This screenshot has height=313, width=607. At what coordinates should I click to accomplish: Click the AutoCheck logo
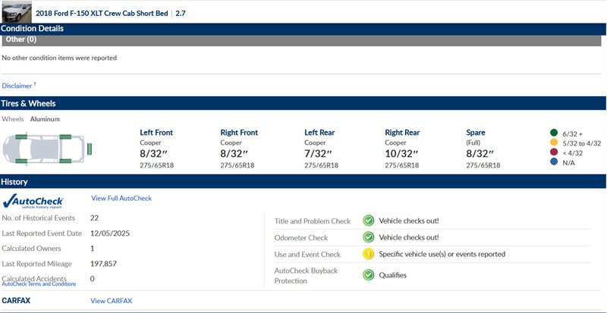(33, 202)
